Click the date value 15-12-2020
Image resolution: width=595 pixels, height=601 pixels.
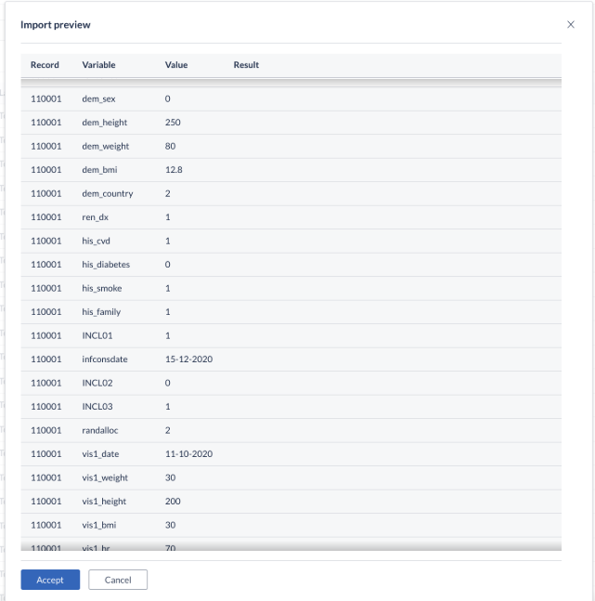[188, 359]
